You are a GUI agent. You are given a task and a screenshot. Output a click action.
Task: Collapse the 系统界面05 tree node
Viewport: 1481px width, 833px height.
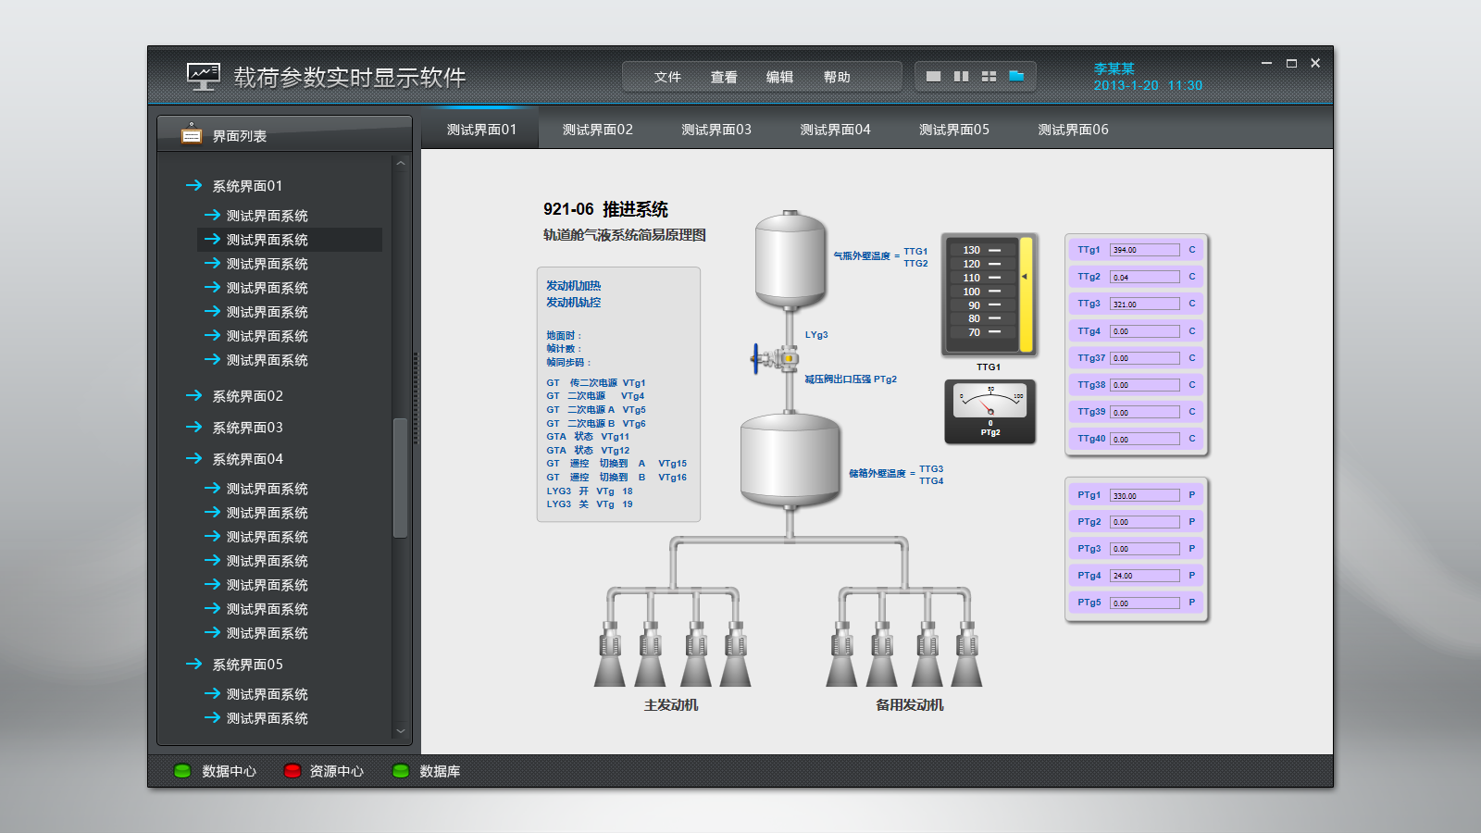point(193,664)
